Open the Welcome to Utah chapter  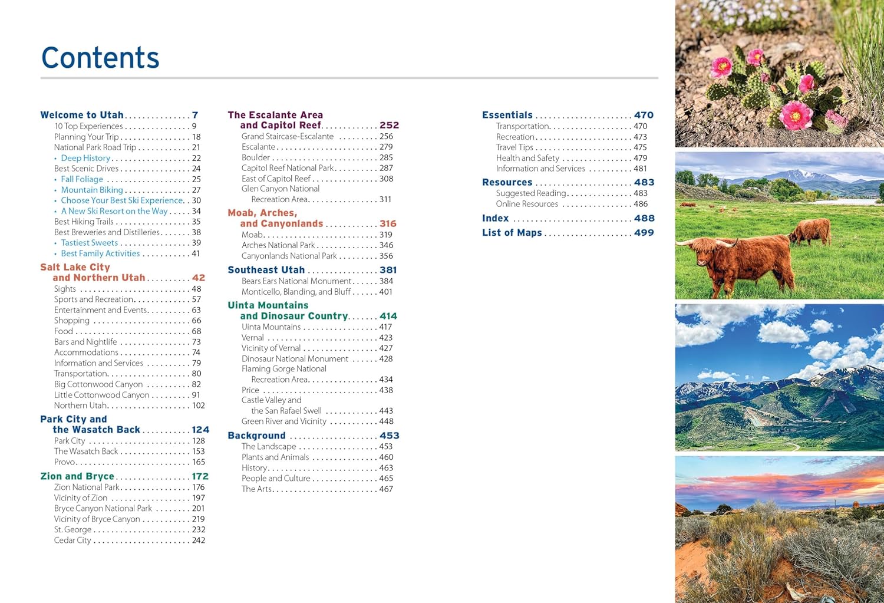point(82,115)
